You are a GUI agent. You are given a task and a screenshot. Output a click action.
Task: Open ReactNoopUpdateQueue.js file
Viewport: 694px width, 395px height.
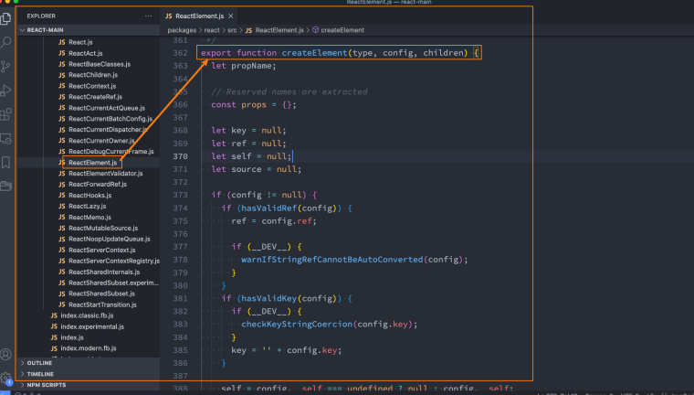coord(110,239)
